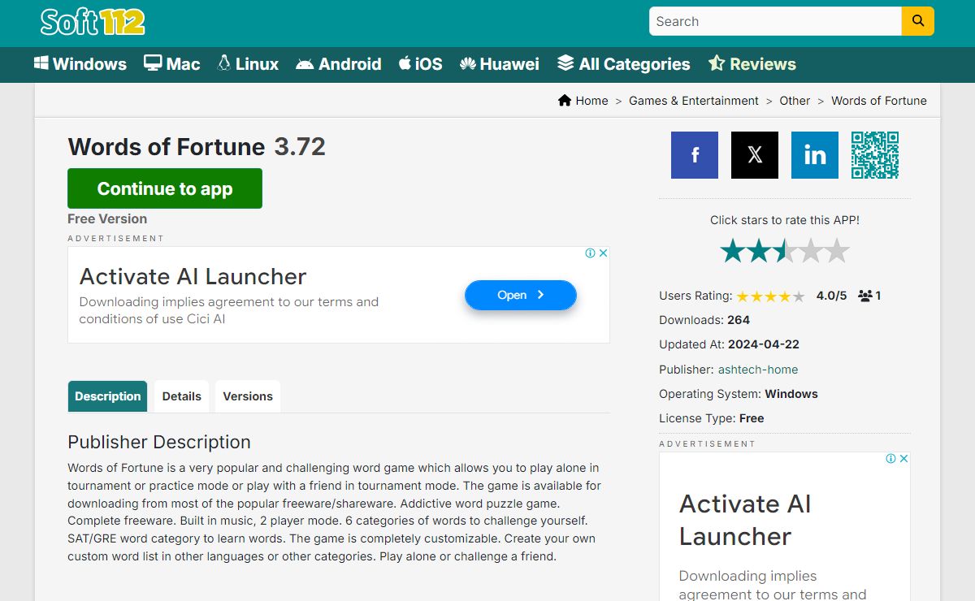Open Games & Entertainment breadcrumb

[x=694, y=101]
